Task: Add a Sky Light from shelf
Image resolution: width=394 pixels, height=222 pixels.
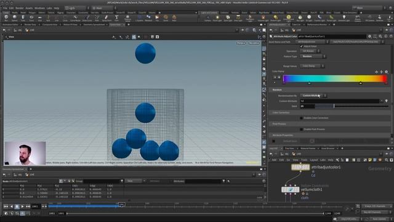Action: (300, 18)
